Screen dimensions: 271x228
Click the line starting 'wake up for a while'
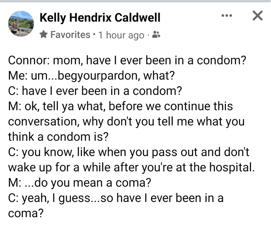click(x=131, y=167)
